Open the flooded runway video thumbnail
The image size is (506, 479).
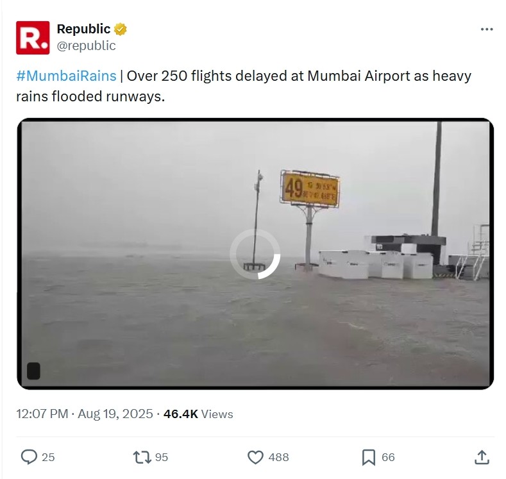tap(255, 253)
